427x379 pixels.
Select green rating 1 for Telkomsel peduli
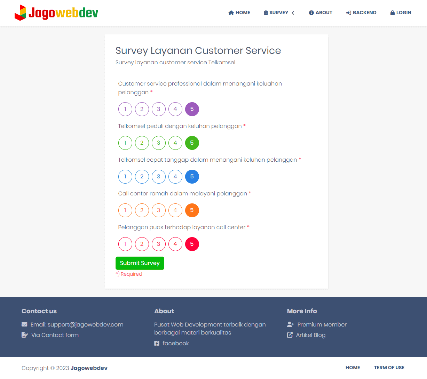[125, 143]
